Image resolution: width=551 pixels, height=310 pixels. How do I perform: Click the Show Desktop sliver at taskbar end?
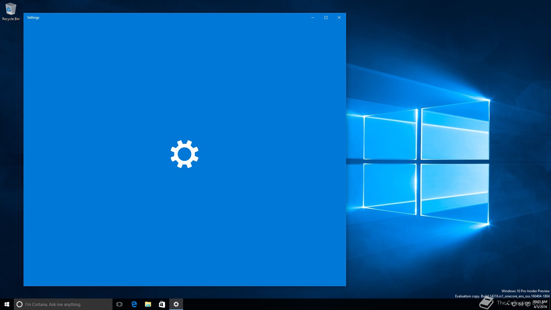550,304
